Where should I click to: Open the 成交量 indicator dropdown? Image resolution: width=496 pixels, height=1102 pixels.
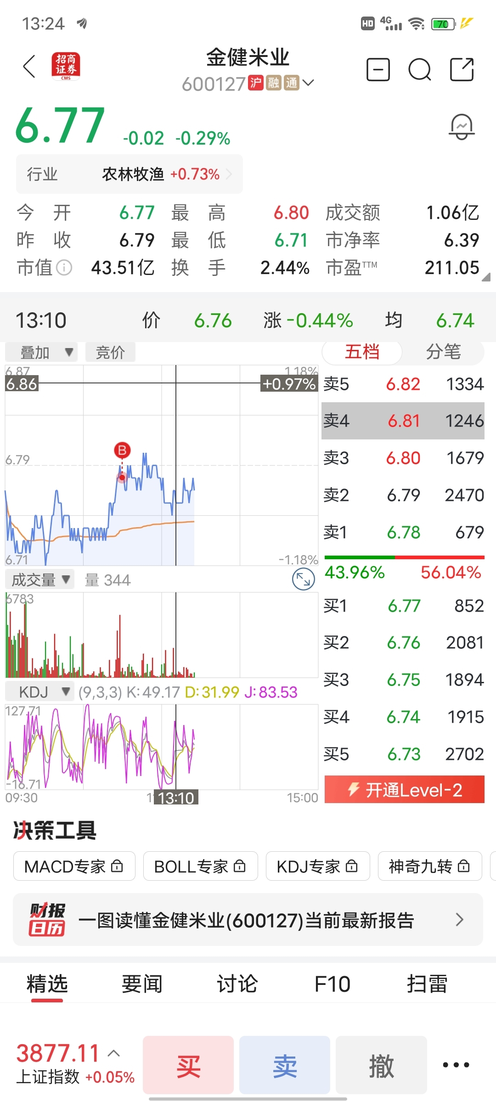[x=40, y=579]
